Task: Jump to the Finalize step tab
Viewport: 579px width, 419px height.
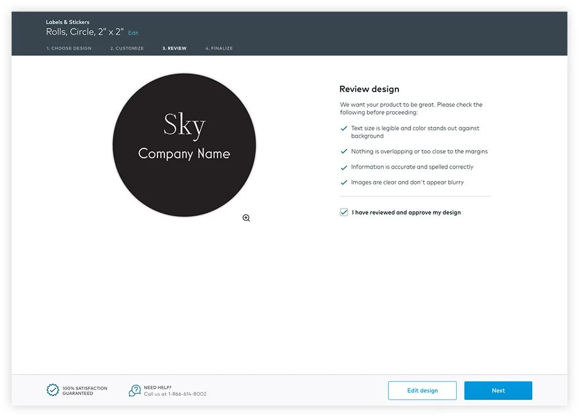Action: (219, 49)
